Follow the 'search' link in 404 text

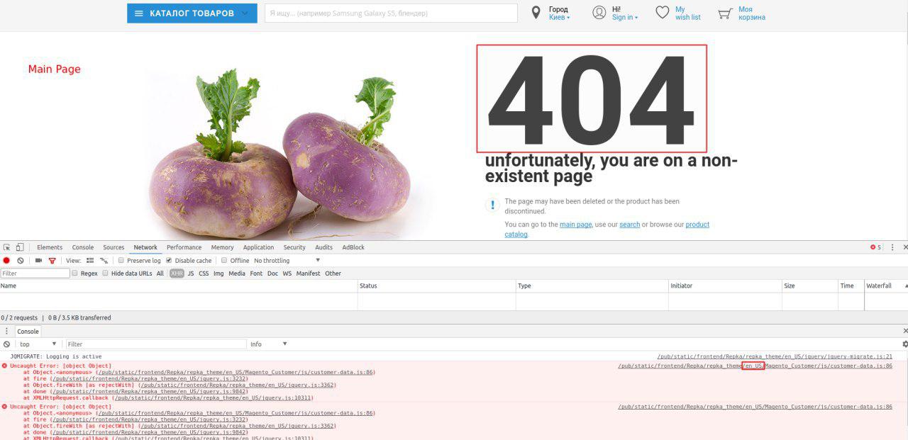point(629,225)
